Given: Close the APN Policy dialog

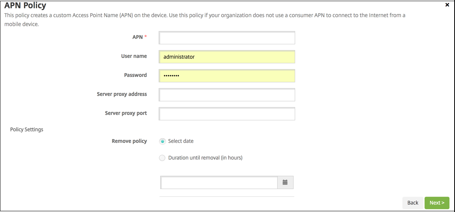Looking at the screenshot, I should 447,5.
